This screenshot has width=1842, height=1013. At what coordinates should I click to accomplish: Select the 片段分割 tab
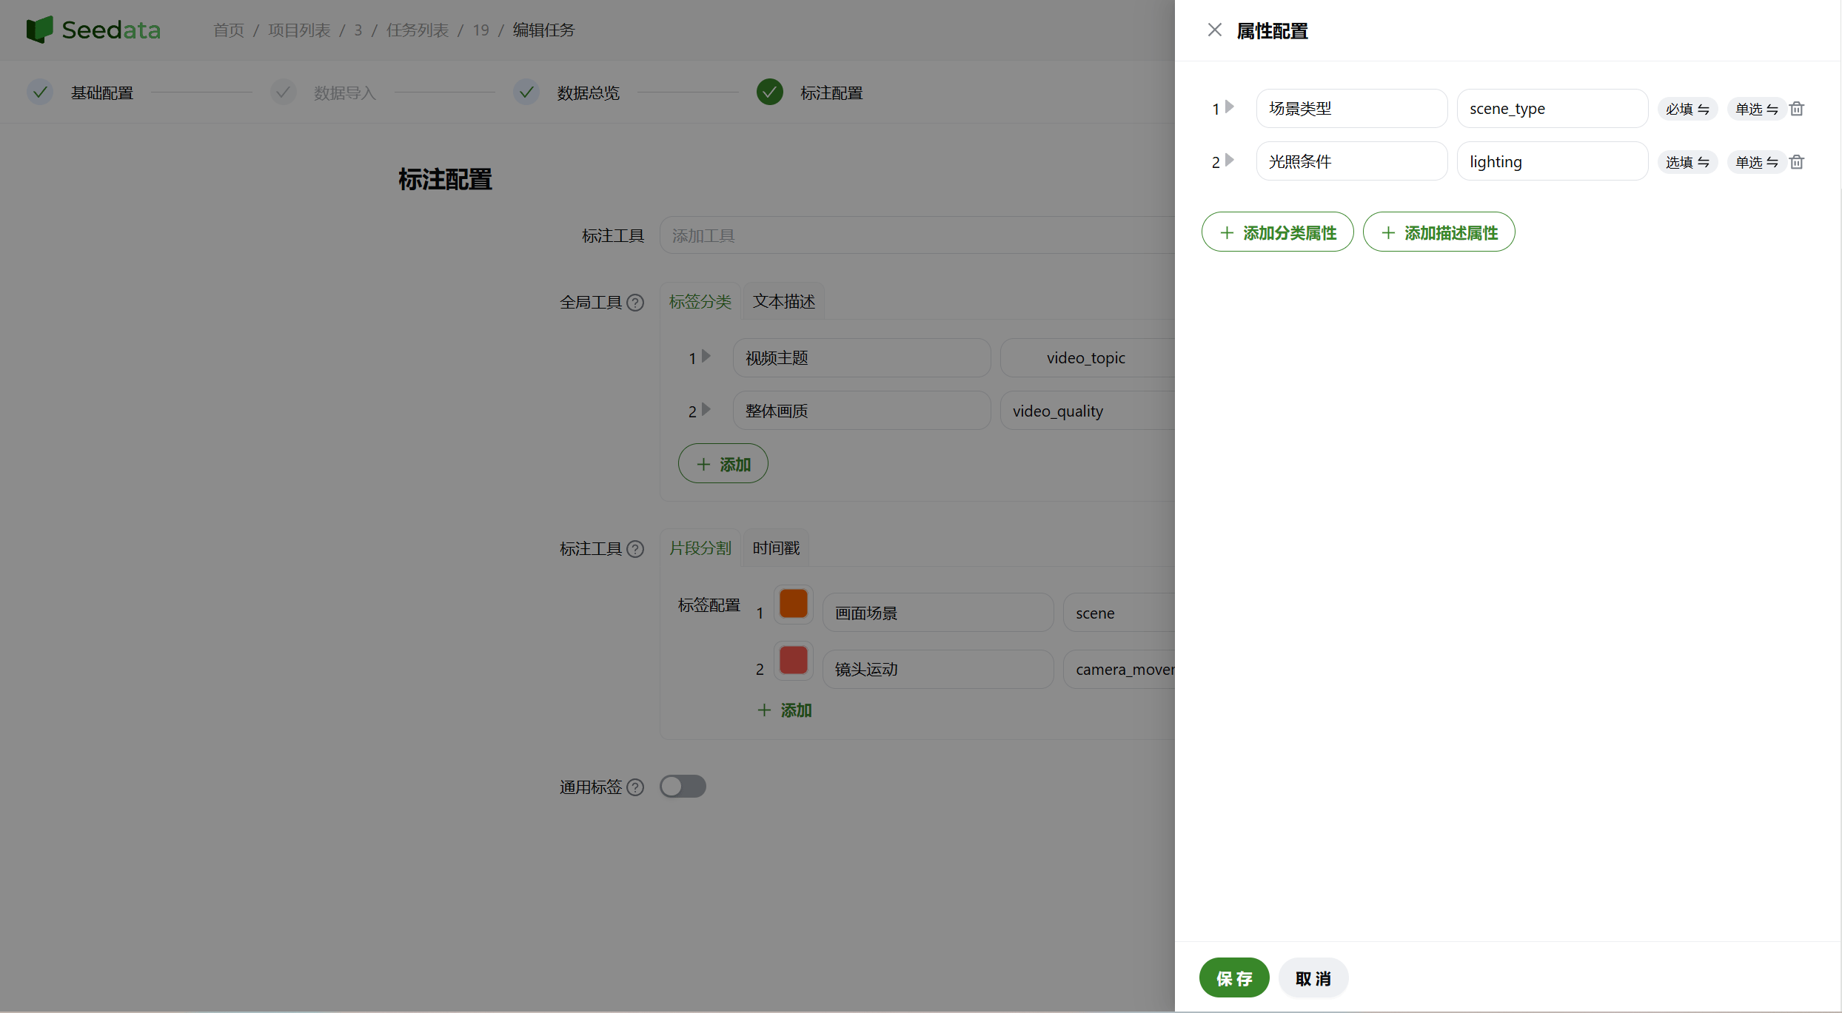pos(700,548)
